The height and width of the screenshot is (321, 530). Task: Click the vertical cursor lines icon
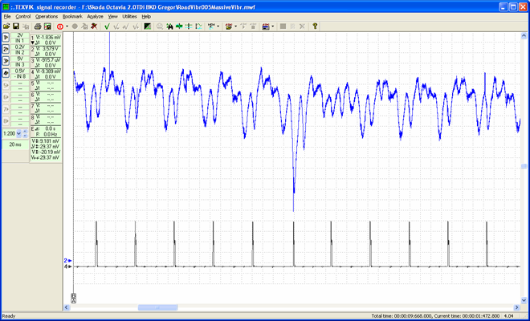point(189,26)
